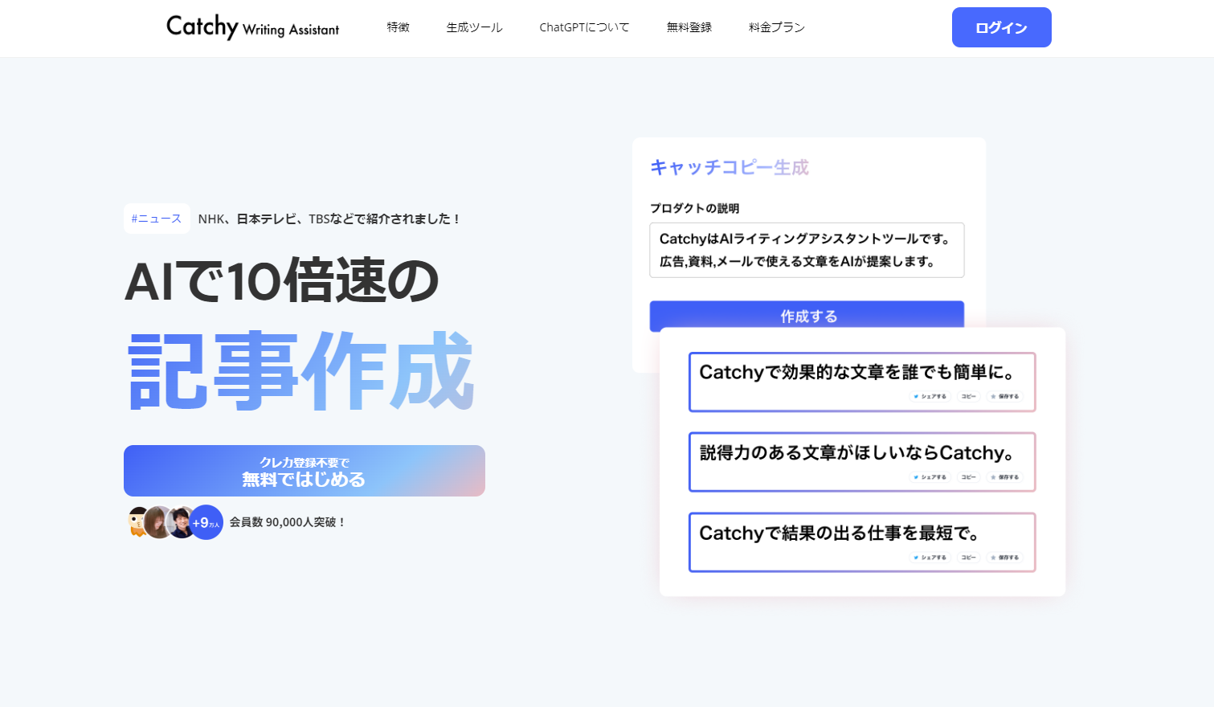
Task: Click the キャッチコピー生成 heading
Action: click(x=730, y=167)
